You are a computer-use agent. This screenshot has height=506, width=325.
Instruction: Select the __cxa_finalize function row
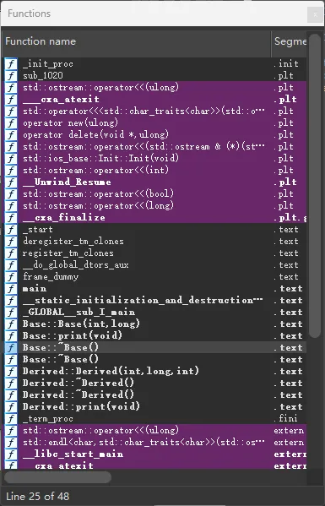(155, 217)
